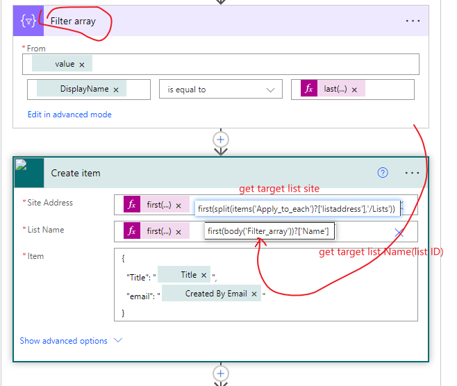The height and width of the screenshot is (386, 457).
Task: Remove the last(...) expression token
Action: 354,90
